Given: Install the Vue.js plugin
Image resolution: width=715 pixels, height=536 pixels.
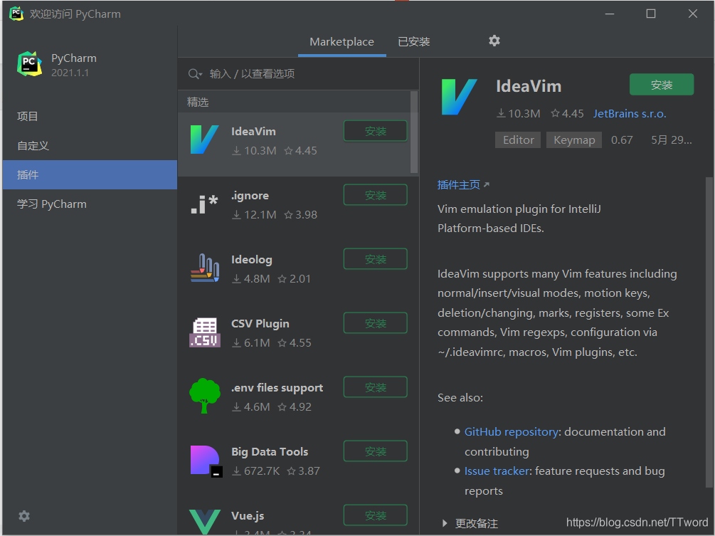Looking at the screenshot, I should point(375,515).
